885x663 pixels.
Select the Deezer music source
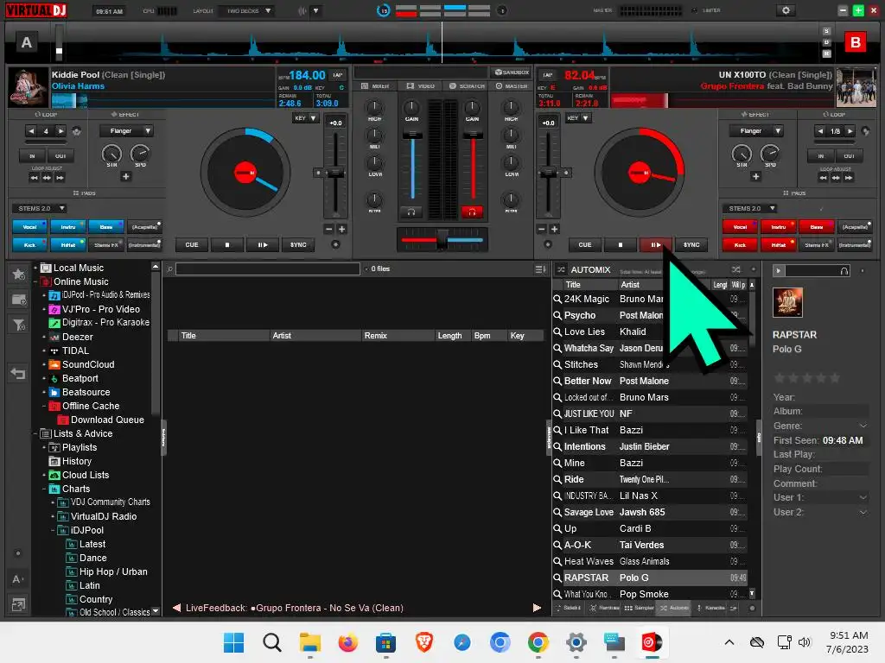[x=77, y=337]
